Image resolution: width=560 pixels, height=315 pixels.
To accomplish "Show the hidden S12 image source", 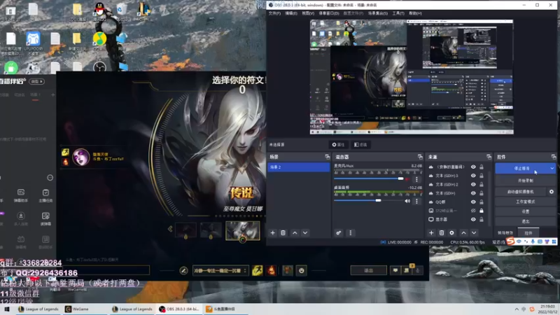I will point(473,211).
